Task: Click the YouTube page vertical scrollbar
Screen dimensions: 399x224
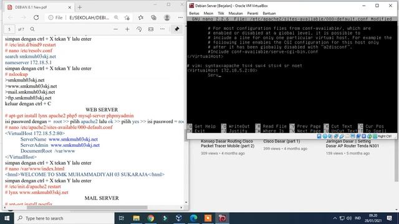Action: pyautogui.click(x=397, y=160)
